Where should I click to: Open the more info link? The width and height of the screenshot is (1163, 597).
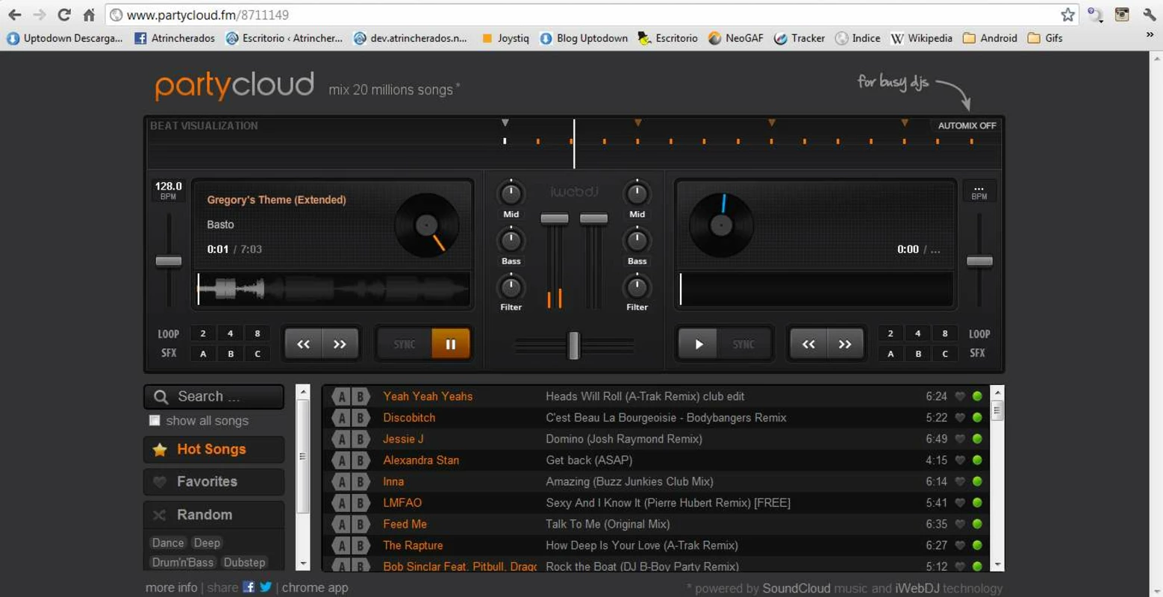pos(171,587)
